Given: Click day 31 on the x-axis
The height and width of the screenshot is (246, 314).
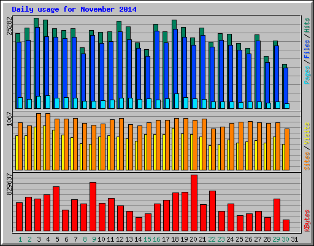Looking at the screenshot, I should (294, 239).
